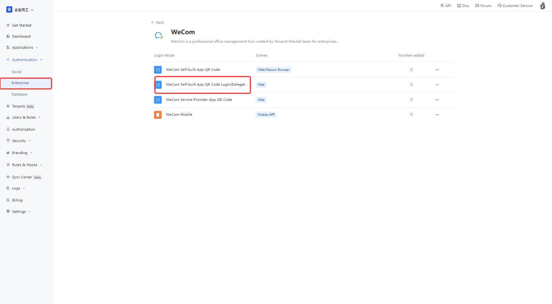
Task: Expand the Security sidebar menu
Action: click(x=19, y=141)
